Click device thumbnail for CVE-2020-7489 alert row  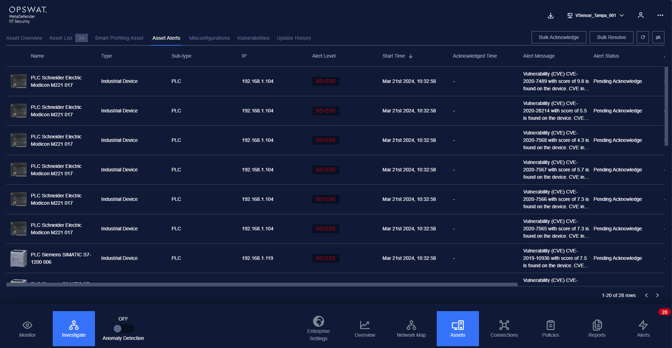[x=18, y=81]
